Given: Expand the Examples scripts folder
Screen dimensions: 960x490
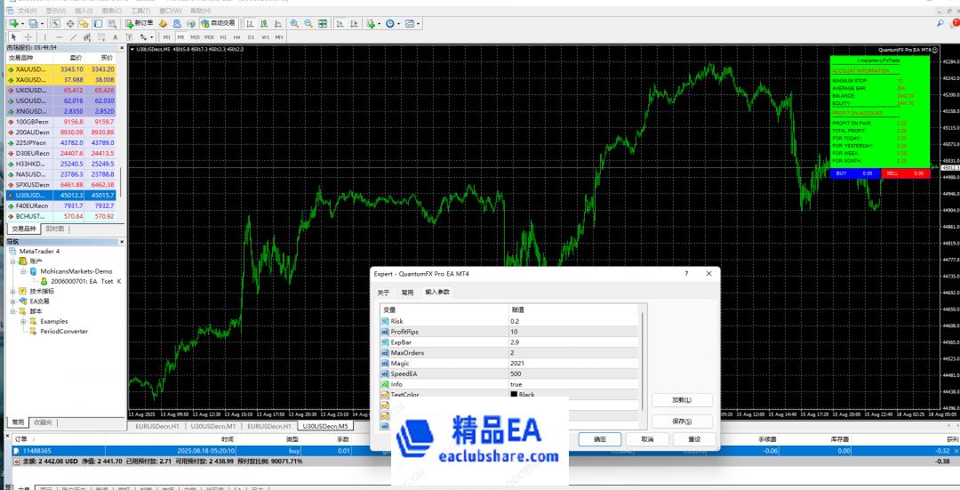Looking at the screenshot, I should pos(22,321).
